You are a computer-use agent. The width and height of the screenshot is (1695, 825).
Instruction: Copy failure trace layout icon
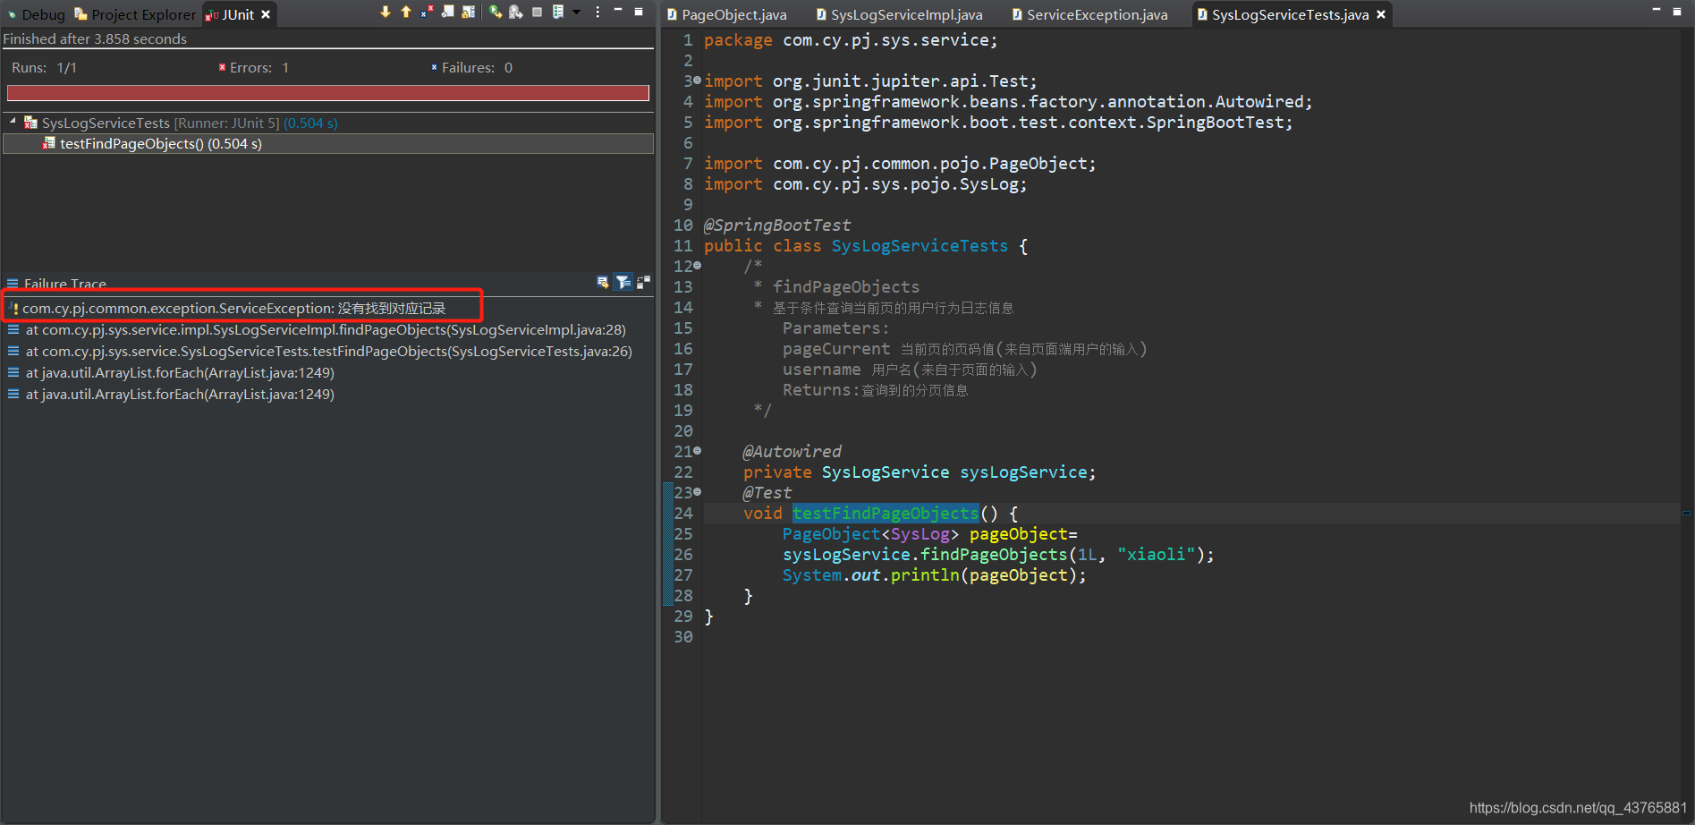pos(643,283)
